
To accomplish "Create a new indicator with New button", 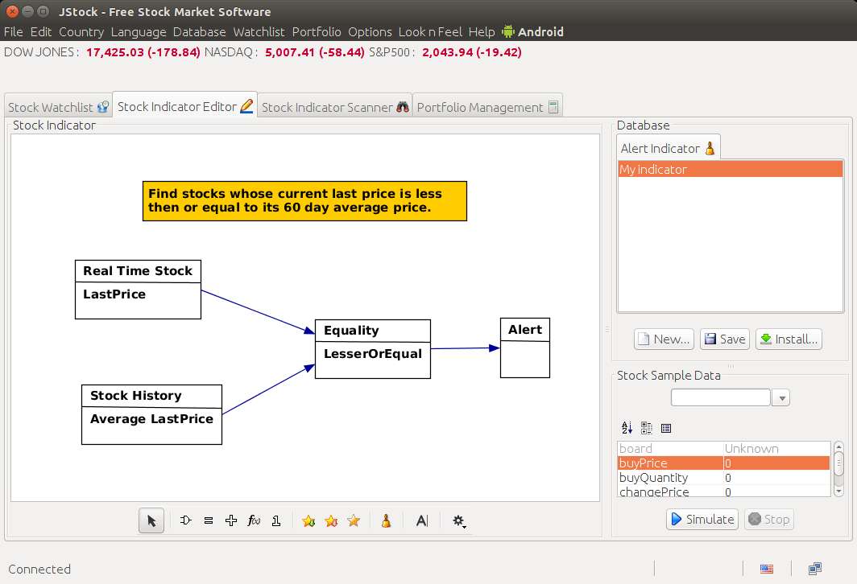I will coord(664,339).
